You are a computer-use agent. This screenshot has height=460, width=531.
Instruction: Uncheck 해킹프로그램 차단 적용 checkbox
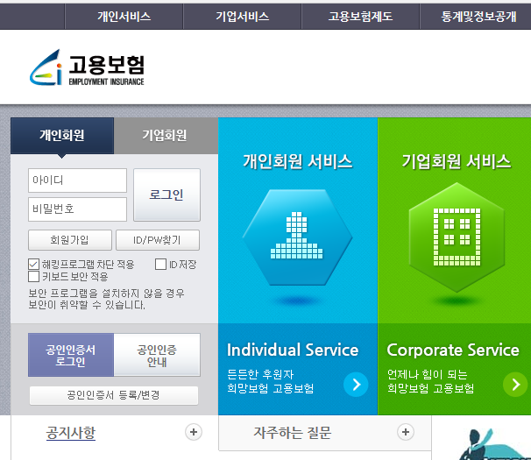click(33, 265)
